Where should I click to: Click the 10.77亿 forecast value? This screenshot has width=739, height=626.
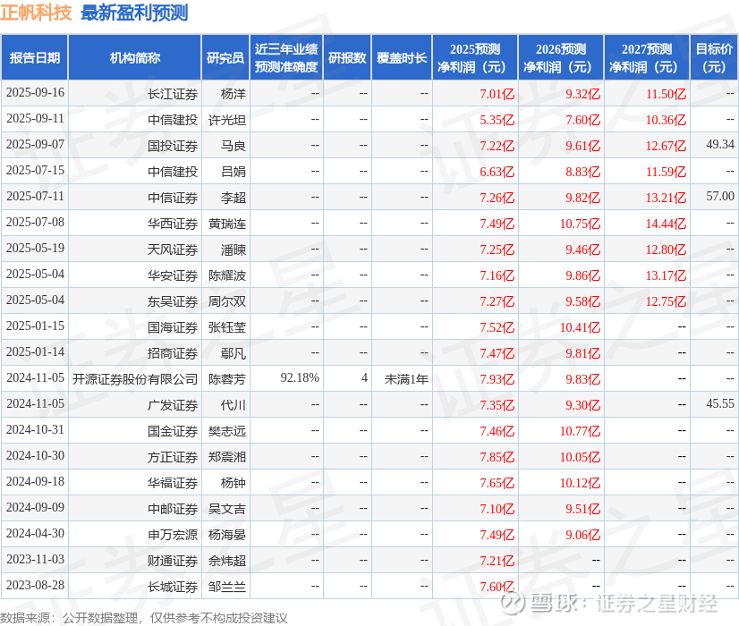[580, 431]
